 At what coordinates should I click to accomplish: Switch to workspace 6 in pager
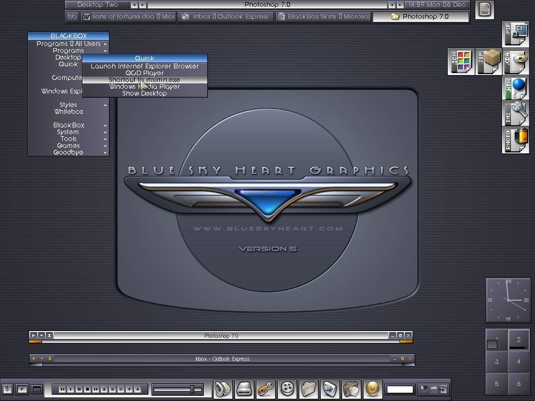click(519, 384)
